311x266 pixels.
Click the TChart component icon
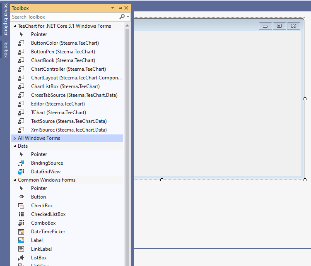21,113
